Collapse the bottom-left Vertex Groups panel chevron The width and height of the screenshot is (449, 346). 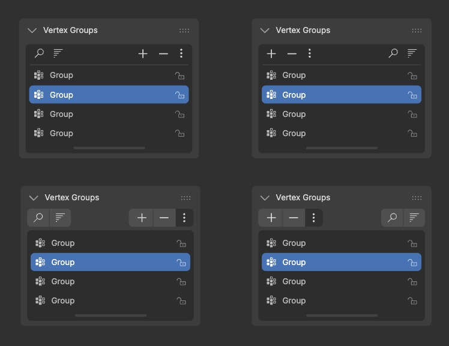point(34,198)
